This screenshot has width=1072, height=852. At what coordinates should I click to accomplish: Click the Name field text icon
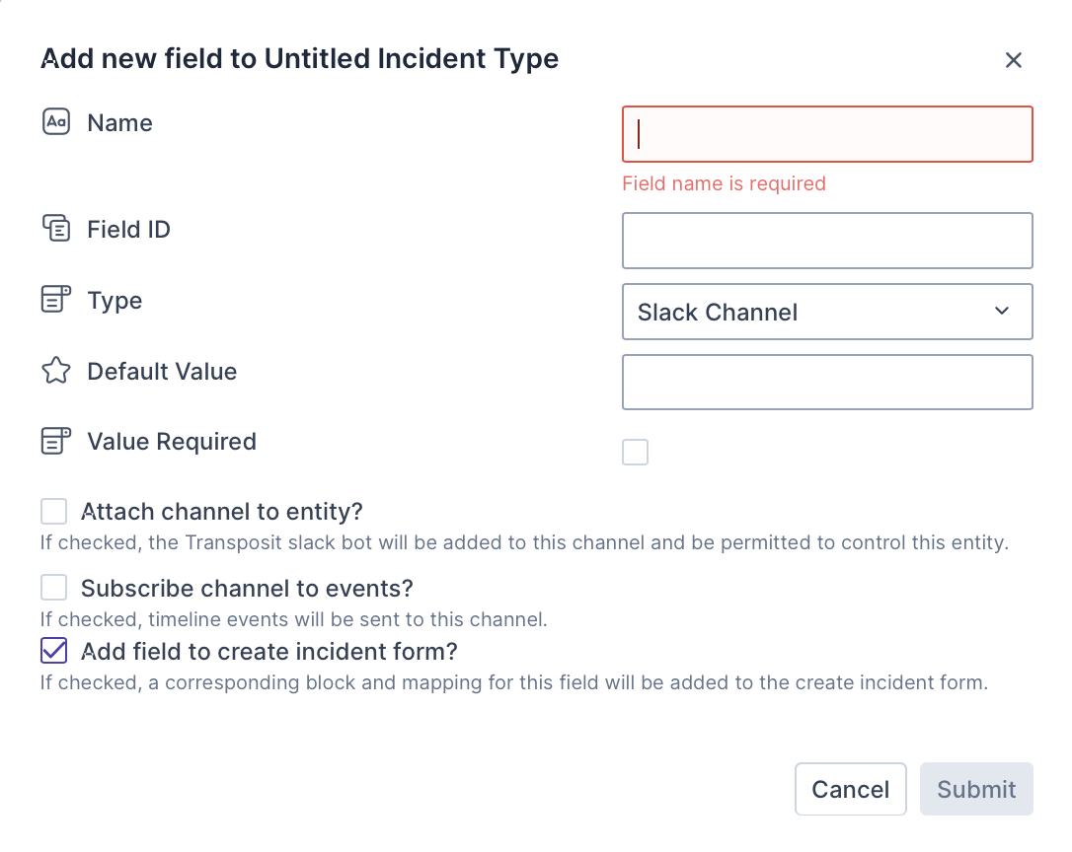pos(56,122)
